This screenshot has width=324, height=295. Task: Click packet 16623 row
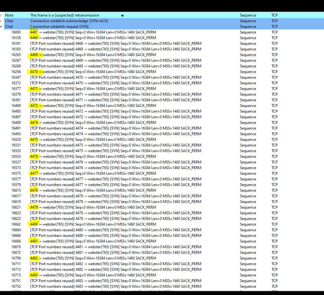point(162,213)
